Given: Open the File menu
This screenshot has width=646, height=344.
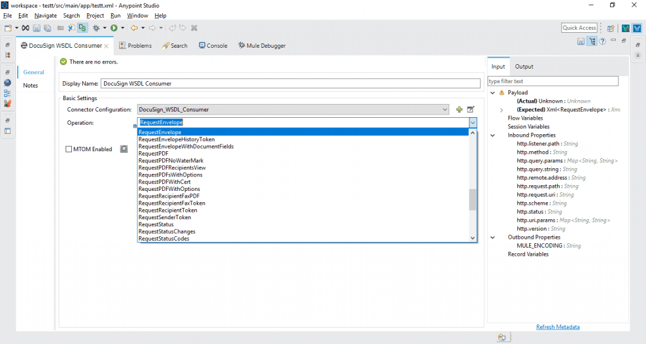Looking at the screenshot, I should pyautogui.click(x=8, y=16).
